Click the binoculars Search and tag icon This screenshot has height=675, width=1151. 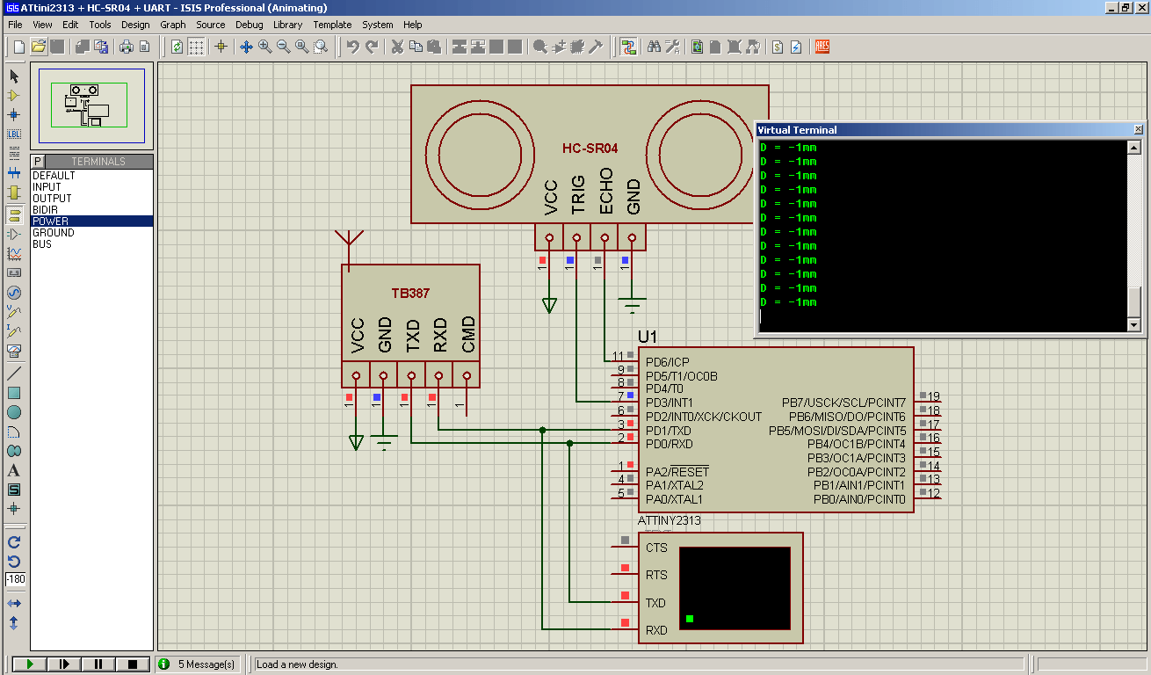[x=654, y=47]
